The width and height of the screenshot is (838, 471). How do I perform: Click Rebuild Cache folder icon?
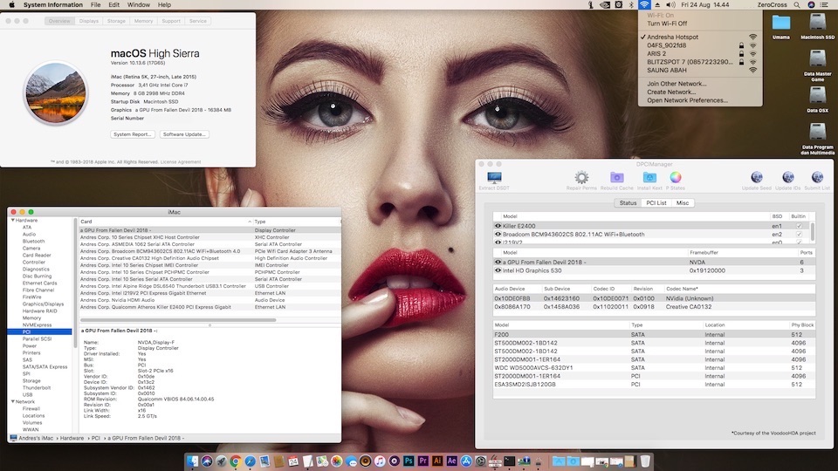(617, 177)
